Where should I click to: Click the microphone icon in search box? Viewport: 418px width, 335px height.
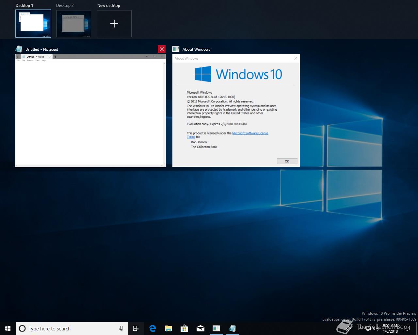[x=121, y=328]
